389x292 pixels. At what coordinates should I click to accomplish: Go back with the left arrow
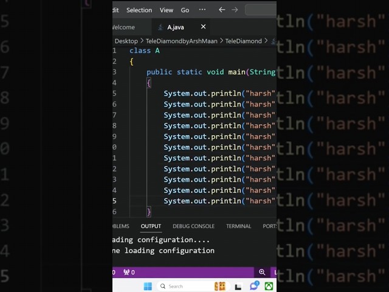(x=222, y=10)
